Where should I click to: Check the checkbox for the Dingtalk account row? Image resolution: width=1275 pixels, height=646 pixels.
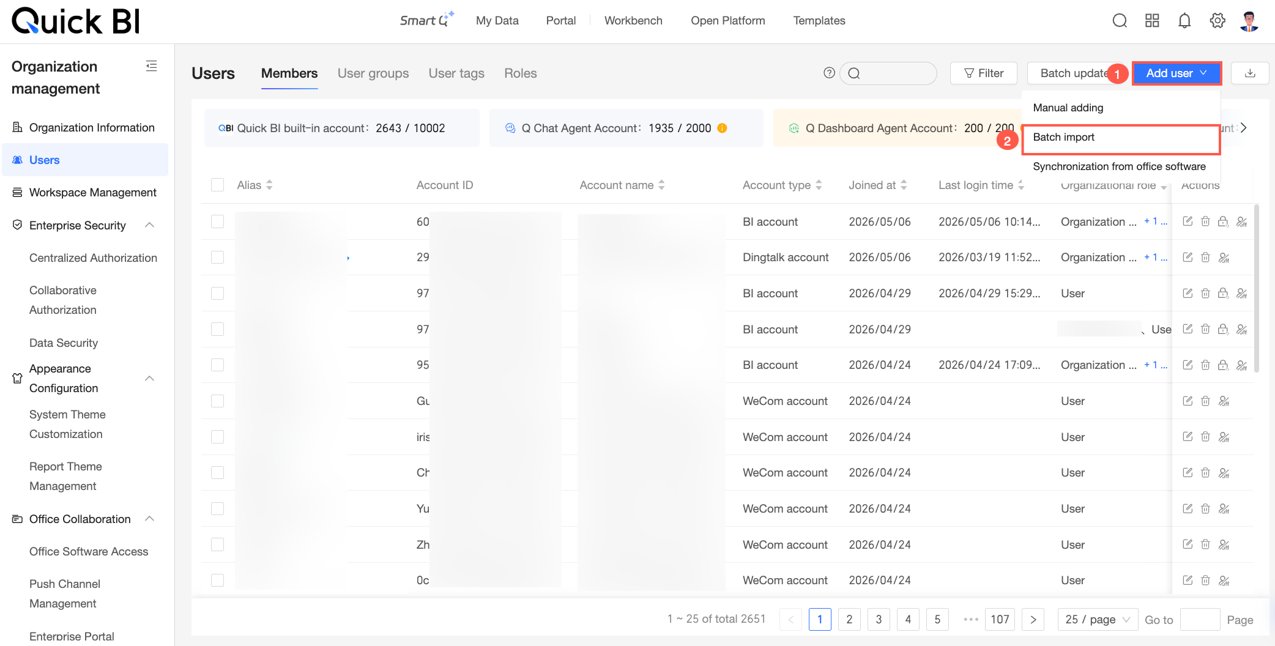(217, 258)
